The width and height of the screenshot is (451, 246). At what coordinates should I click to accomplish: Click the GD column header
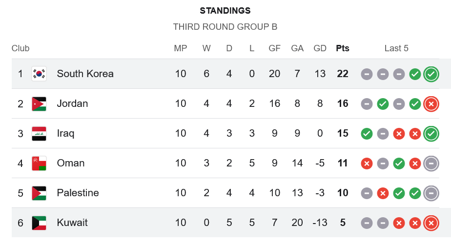[x=320, y=48]
